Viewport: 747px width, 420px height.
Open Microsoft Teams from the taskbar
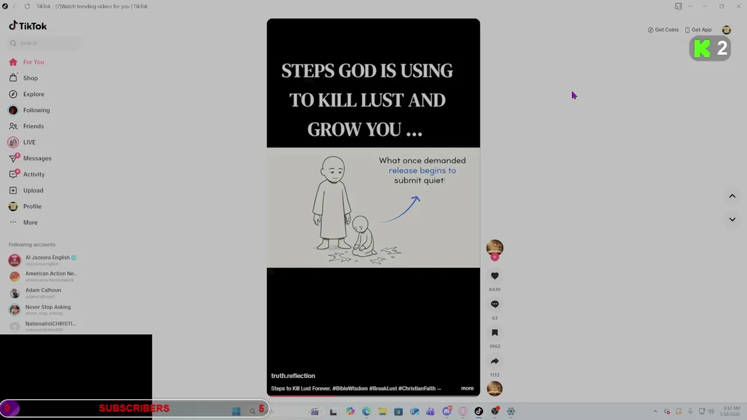tap(430, 412)
